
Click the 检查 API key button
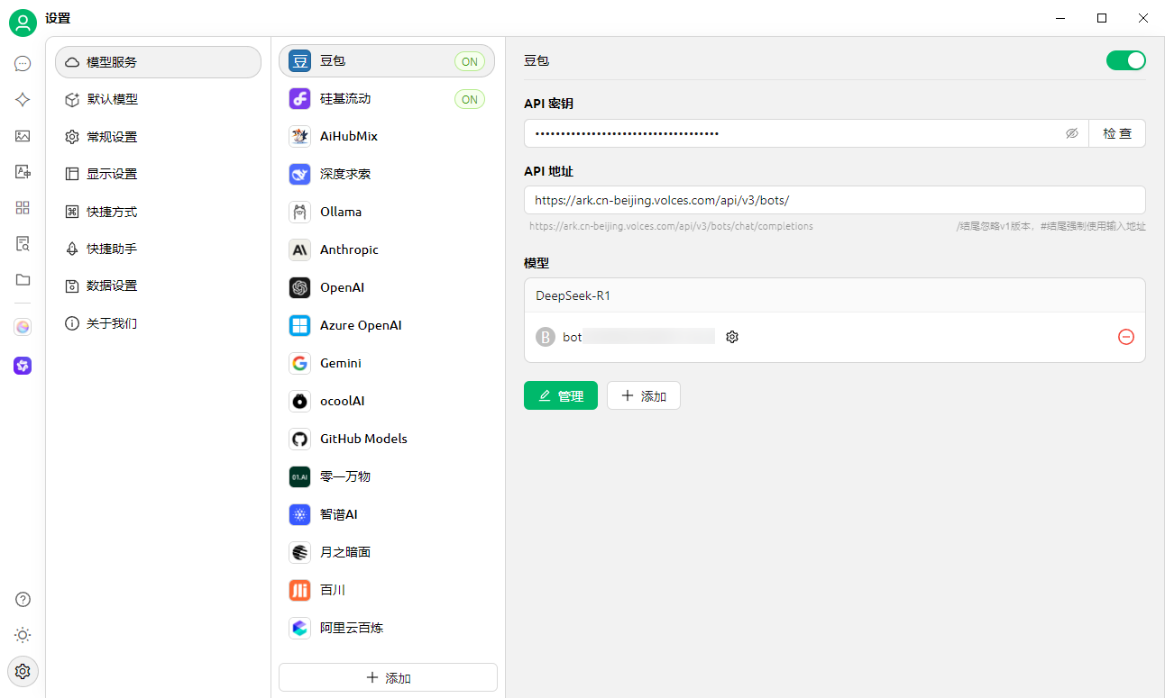[1117, 133]
